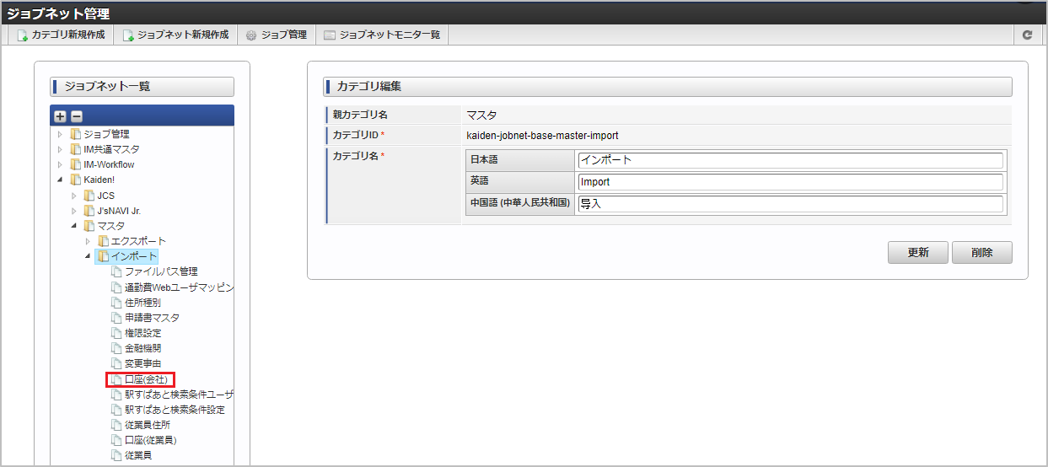Click the インポート folder icon
Screen dimensions: 1048x467
(104, 256)
